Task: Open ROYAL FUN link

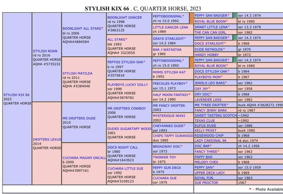Action: point(204,178)
